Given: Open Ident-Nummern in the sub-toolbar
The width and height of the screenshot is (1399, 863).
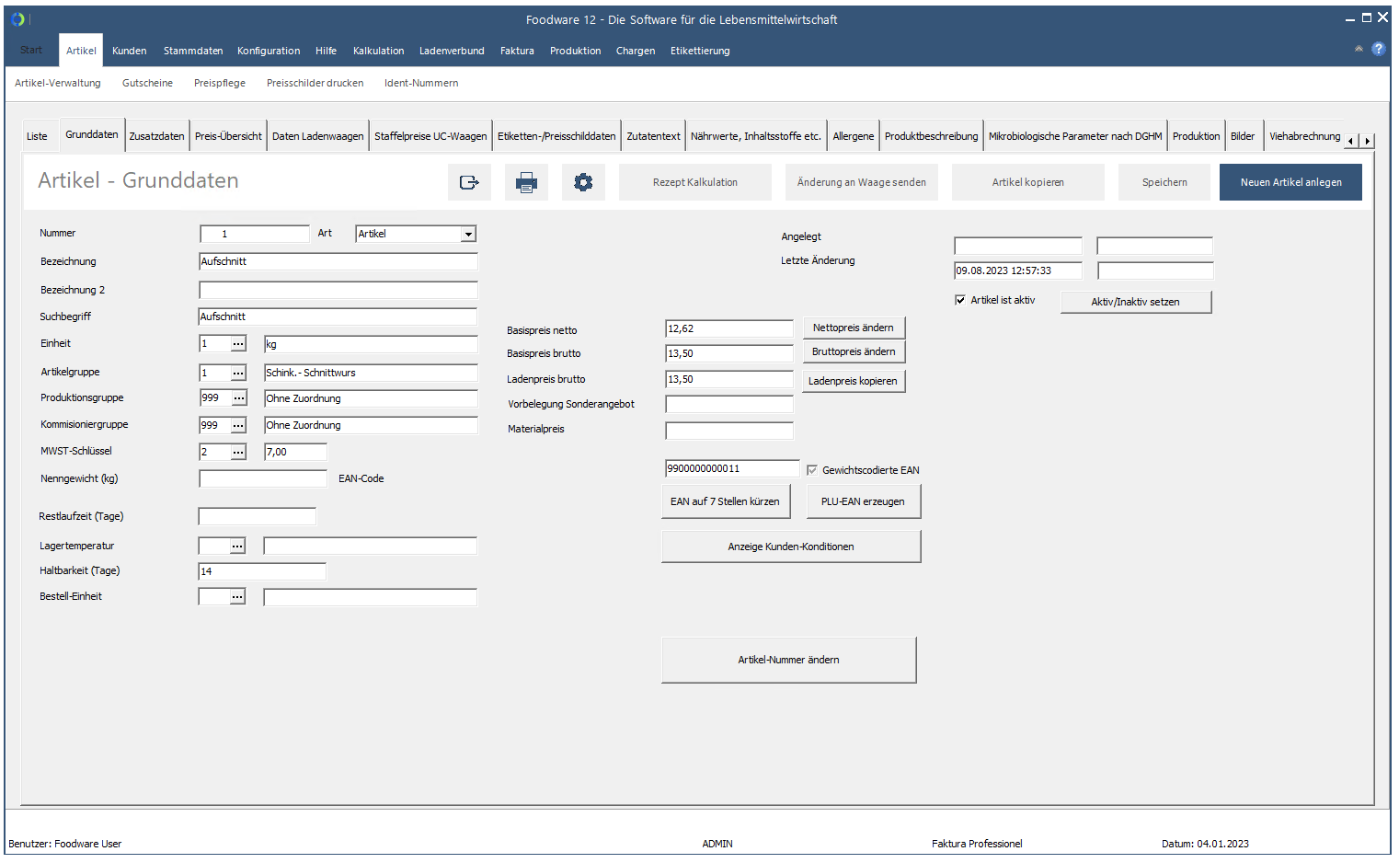Looking at the screenshot, I should pyautogui.click(x=421, y=83).
